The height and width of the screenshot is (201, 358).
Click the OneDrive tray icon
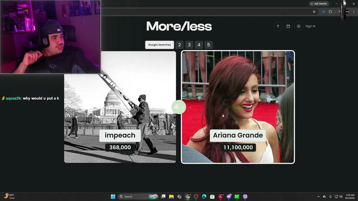tap(324, 197)
